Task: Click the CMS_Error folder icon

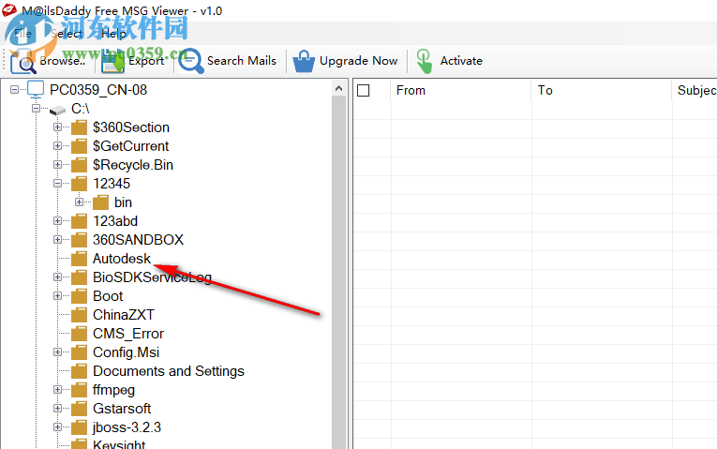Action: point(79,334)
